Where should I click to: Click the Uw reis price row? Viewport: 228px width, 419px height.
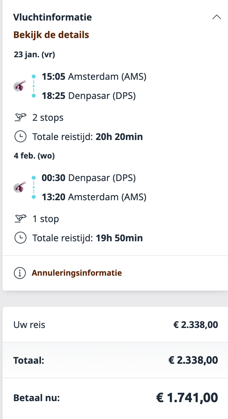point(115,325)
